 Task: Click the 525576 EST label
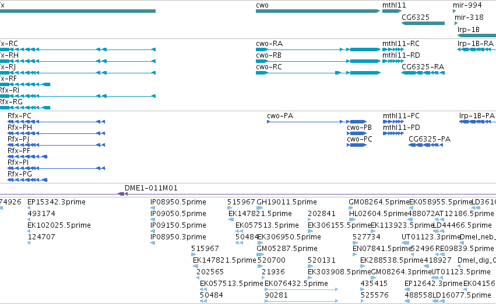click(x=374, y=295)
